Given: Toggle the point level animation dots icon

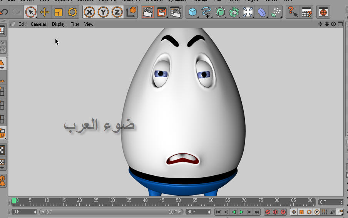Looking at the screenshot, I should tap(325, 212).
